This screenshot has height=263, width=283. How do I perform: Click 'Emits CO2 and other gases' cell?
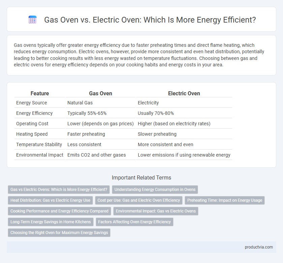tap(97, 155)
